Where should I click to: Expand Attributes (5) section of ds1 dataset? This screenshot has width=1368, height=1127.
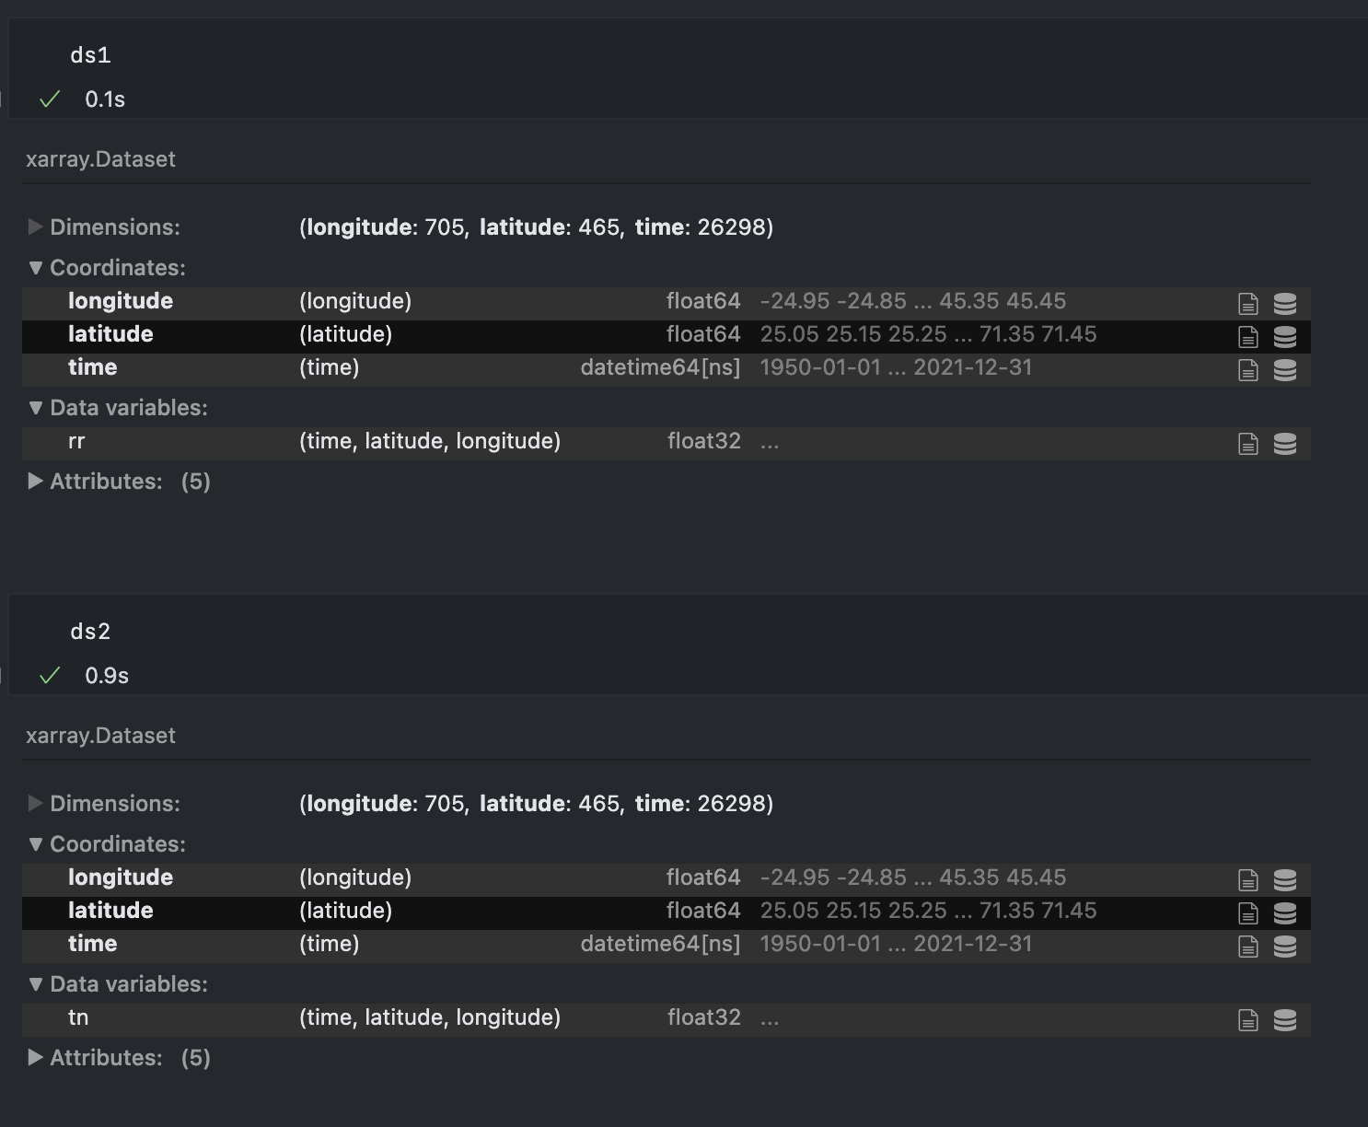coord(119,481)
